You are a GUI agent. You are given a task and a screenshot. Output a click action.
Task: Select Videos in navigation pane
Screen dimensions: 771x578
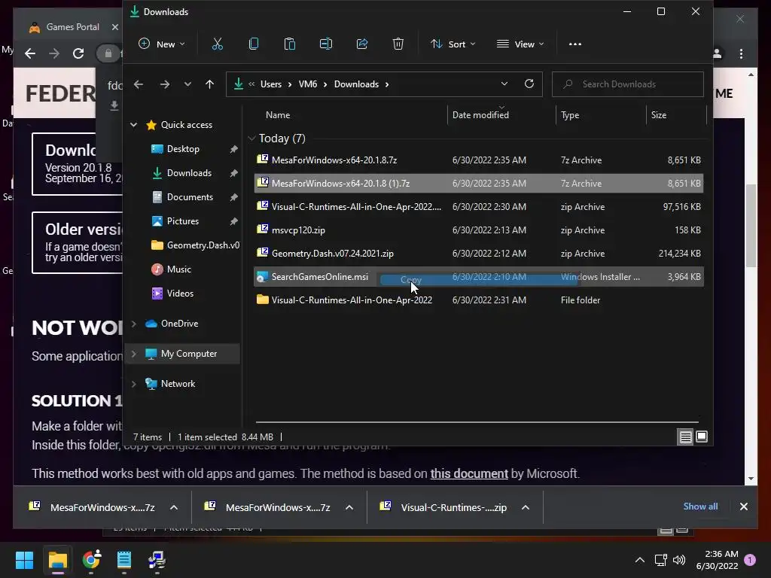click(180, 294)
